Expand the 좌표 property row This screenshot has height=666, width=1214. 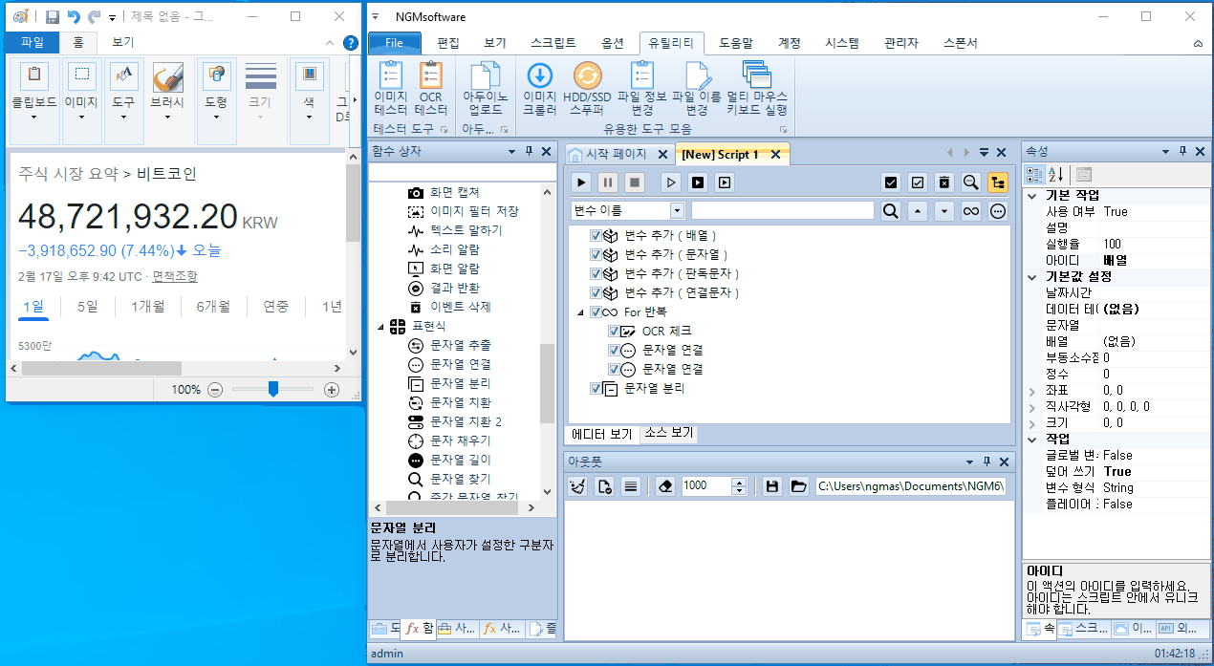[x=1031, y=391]
